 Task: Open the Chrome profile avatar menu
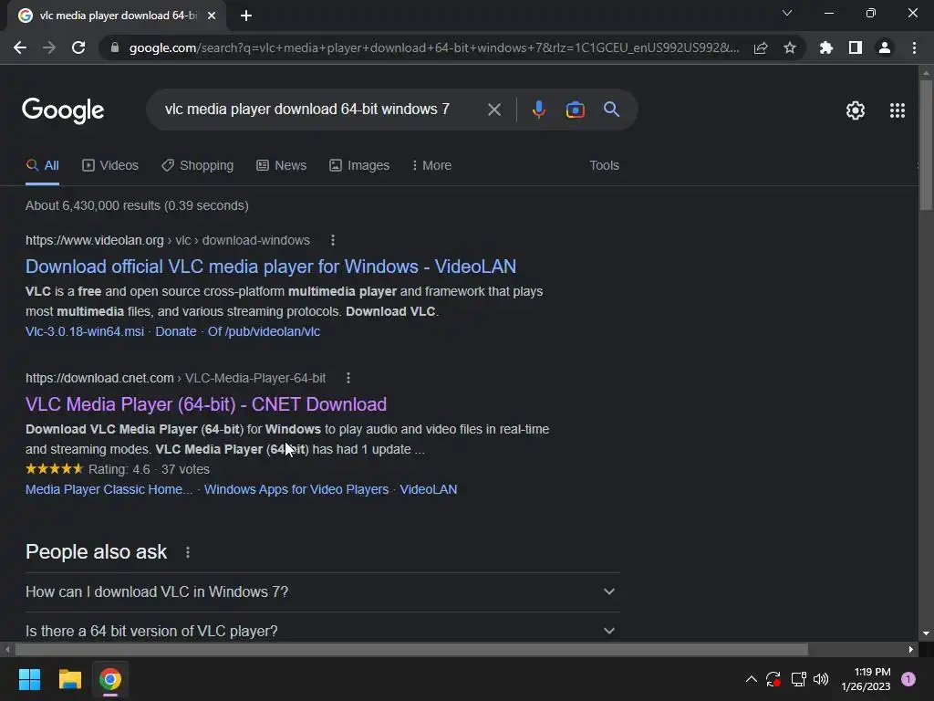click(885, 47)
